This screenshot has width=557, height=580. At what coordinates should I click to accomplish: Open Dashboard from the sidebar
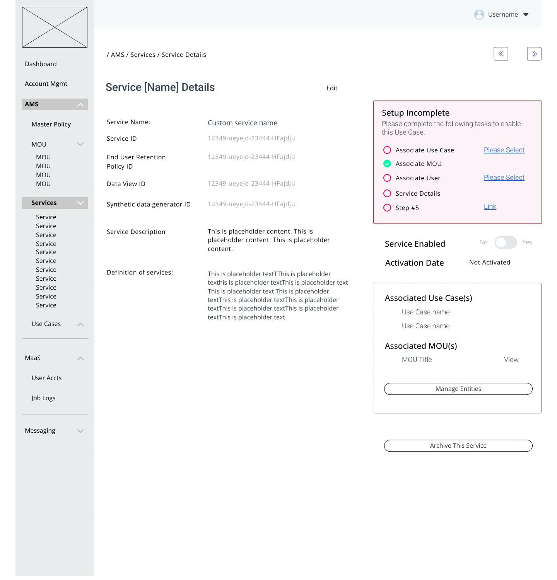pyautogui.click(x=41, y=64)
